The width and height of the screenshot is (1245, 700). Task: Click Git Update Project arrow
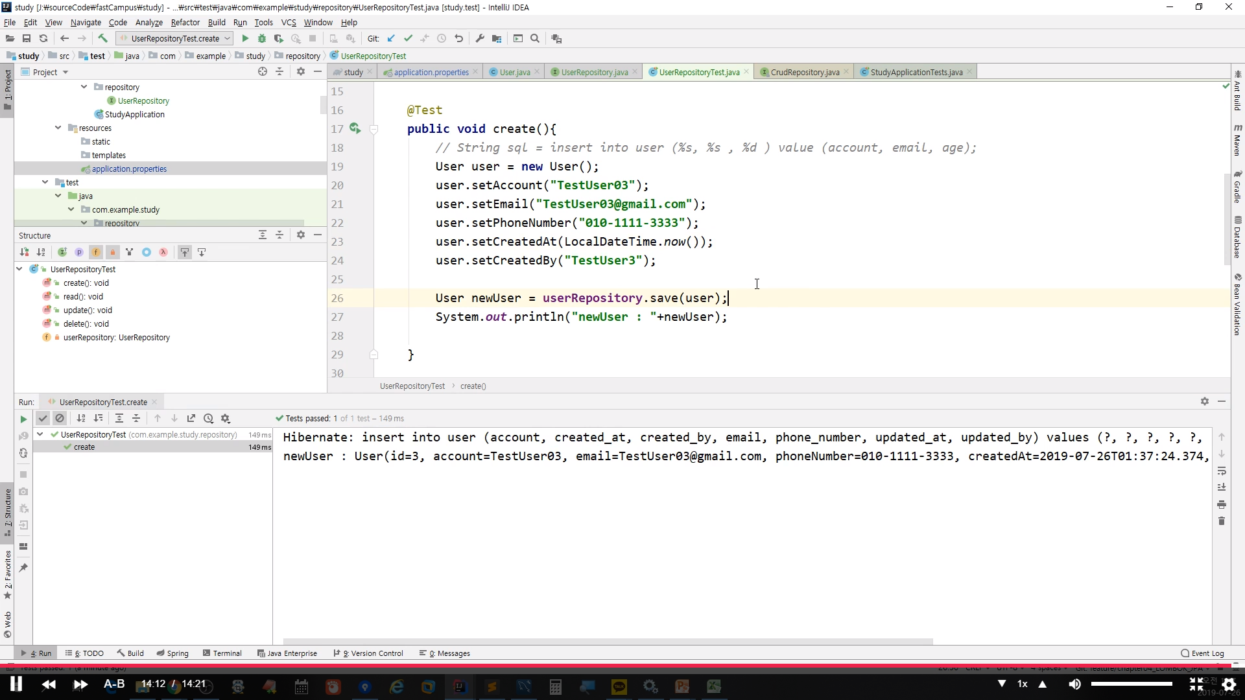coord(391,38)
